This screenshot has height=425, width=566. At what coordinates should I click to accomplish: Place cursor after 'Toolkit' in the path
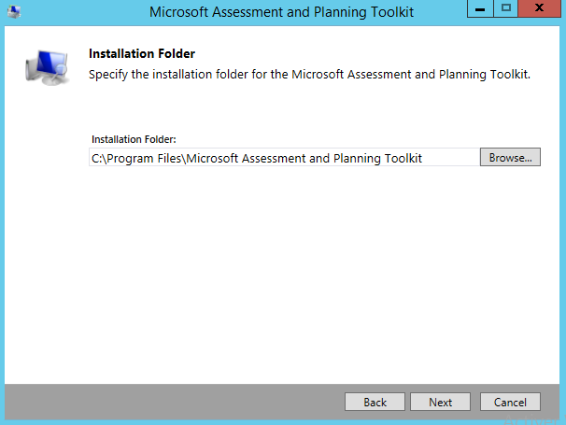[424, 159]
